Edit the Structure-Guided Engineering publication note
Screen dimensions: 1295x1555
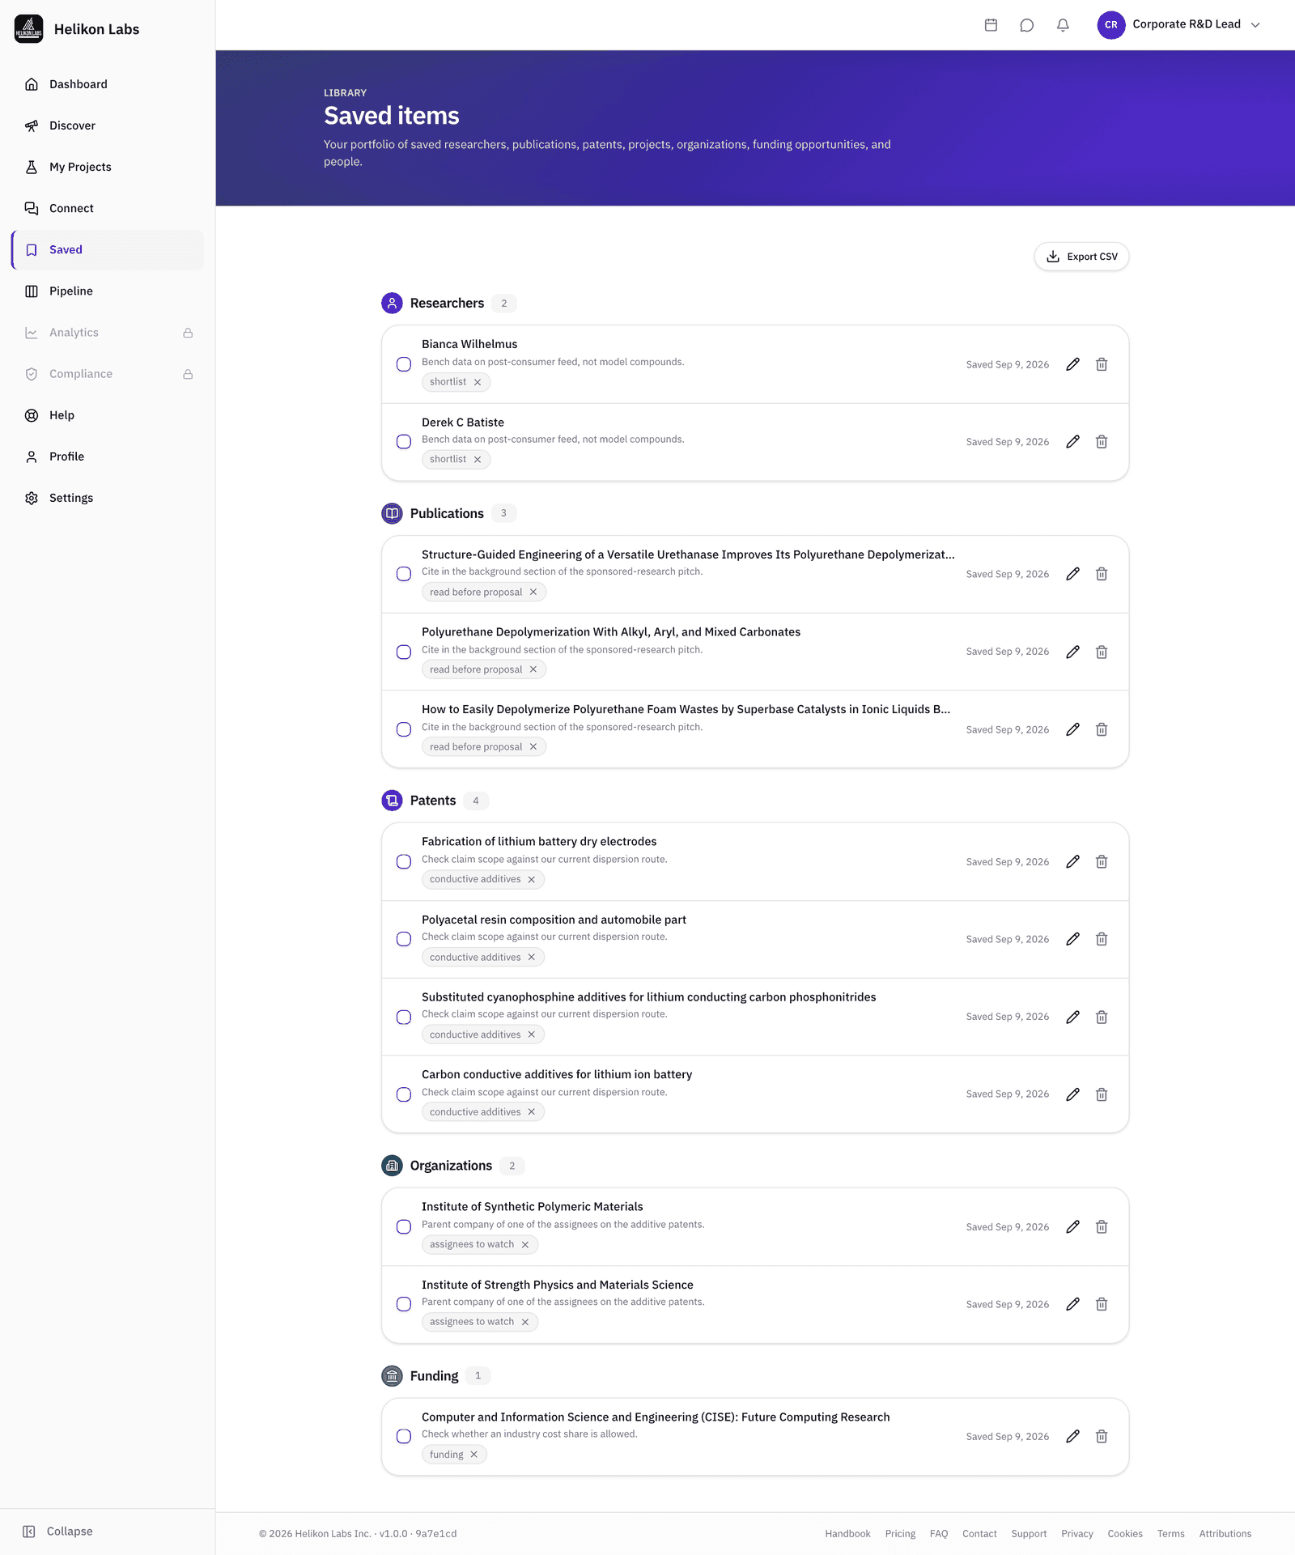[x=1072, y=574]
